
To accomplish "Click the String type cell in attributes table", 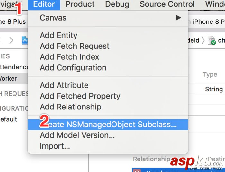I will [214, 89].
